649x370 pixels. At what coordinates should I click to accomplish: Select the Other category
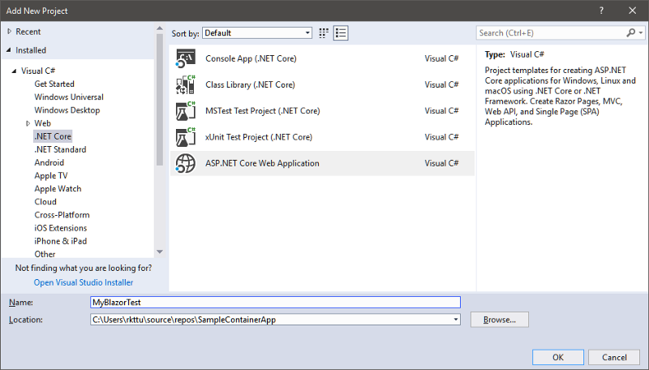click(45, 254)
